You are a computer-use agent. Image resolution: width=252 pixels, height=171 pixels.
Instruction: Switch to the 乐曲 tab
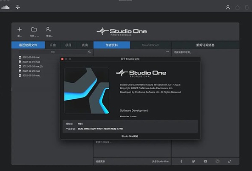pyautogui.click(x=53, y=45)
